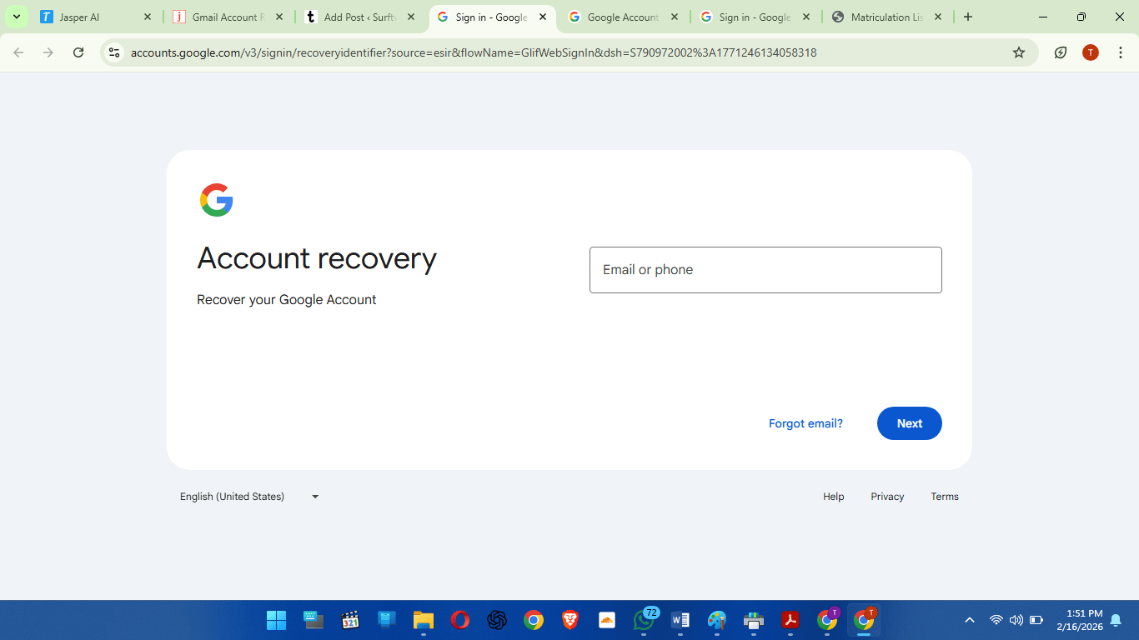Reload the page with the refresh icon
Viewport: 1139px width, 640px height.
click(x=78, y=52)
